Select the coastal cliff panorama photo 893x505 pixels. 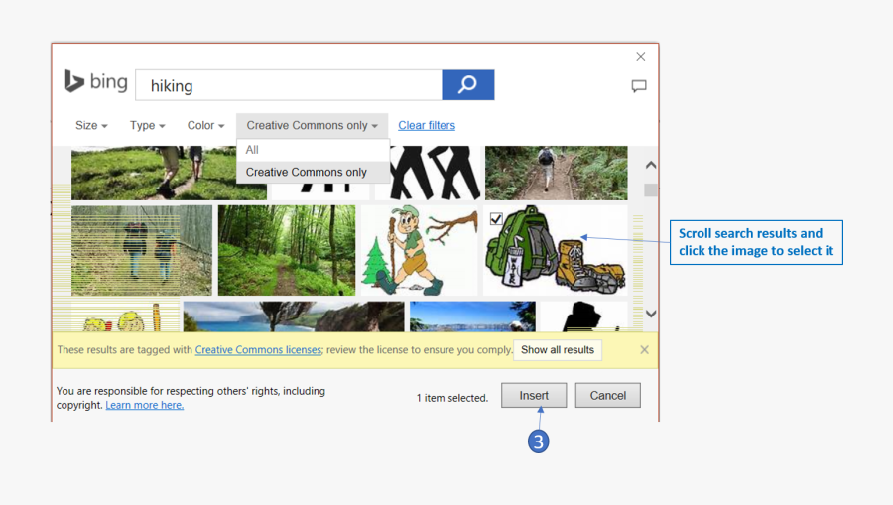[x=294, y=316]
